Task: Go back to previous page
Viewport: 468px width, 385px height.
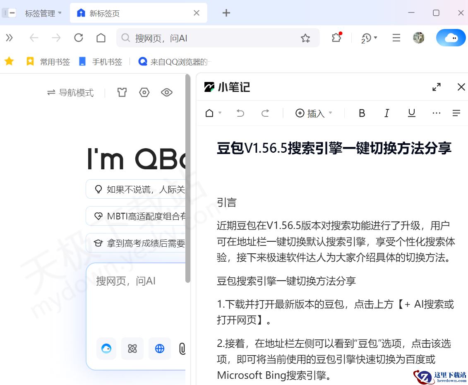Action: pyautogui.click(x=34, y=38)
